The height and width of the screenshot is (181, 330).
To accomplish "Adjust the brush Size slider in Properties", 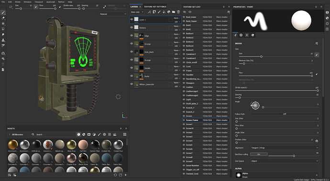I will click(x=275, y=56).
